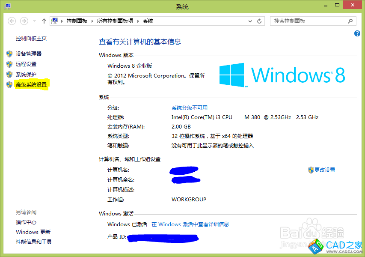The image size is (365, 257).
Task: Open 设备管理器 from the left pane
Action: tap(29, 54)
